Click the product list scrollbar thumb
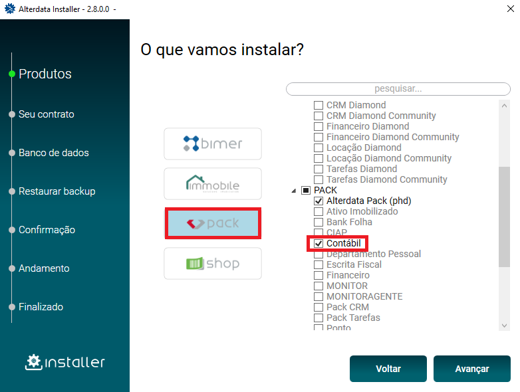The image size is (520, 392). [505, 217]
